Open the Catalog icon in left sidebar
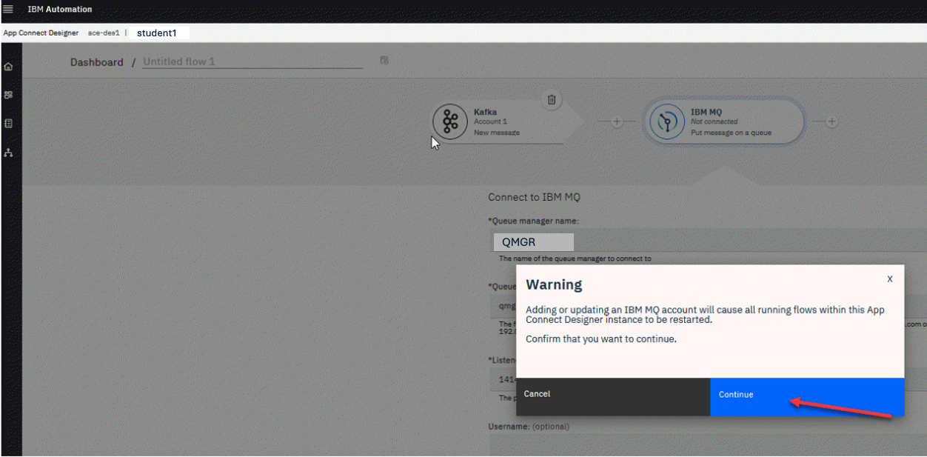The image size is (927, 457). tap(8, 95)
